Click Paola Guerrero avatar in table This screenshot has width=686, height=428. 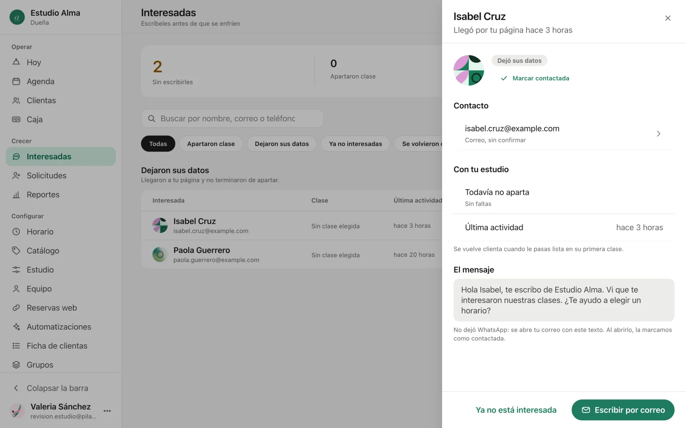tap(160, 254)
